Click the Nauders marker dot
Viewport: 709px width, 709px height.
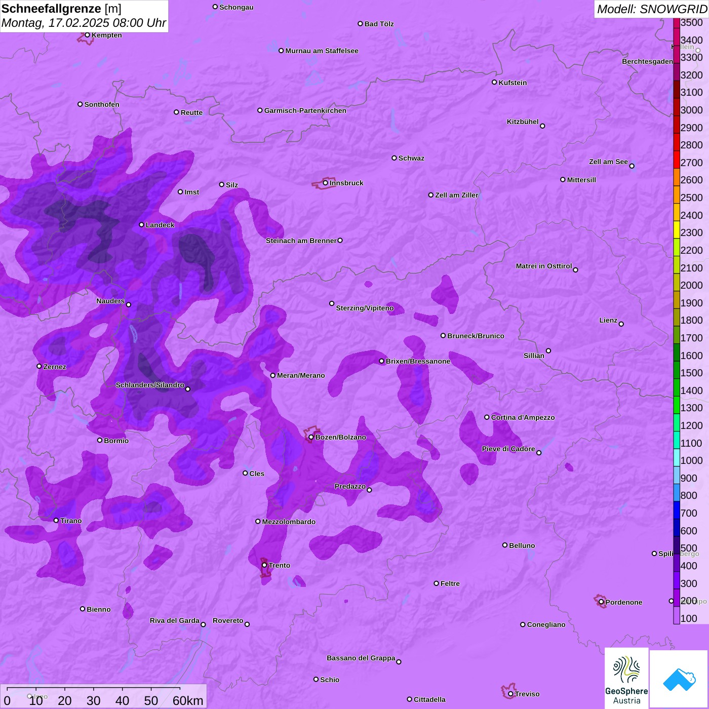coord(129,305)
